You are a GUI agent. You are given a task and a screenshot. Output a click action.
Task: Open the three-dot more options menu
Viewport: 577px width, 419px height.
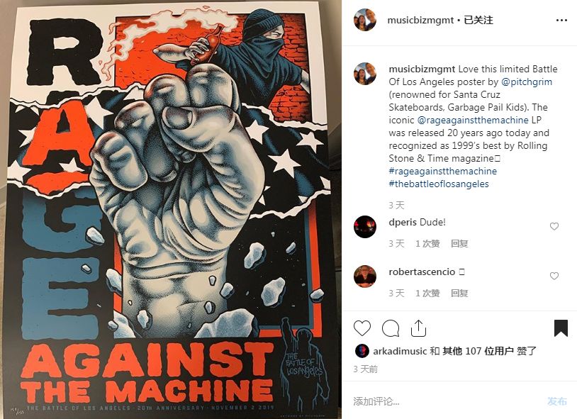[x=561, y=21]
